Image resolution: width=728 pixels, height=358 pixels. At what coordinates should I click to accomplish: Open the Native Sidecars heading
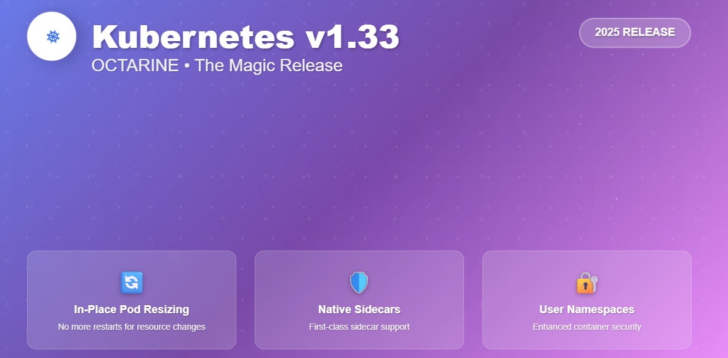click(359, 309)
